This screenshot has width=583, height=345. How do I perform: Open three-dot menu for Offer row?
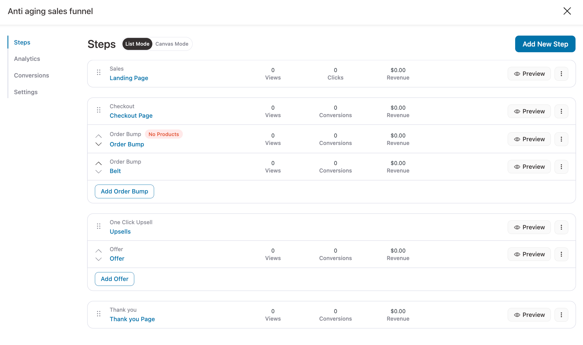click(x=561, y=254)
